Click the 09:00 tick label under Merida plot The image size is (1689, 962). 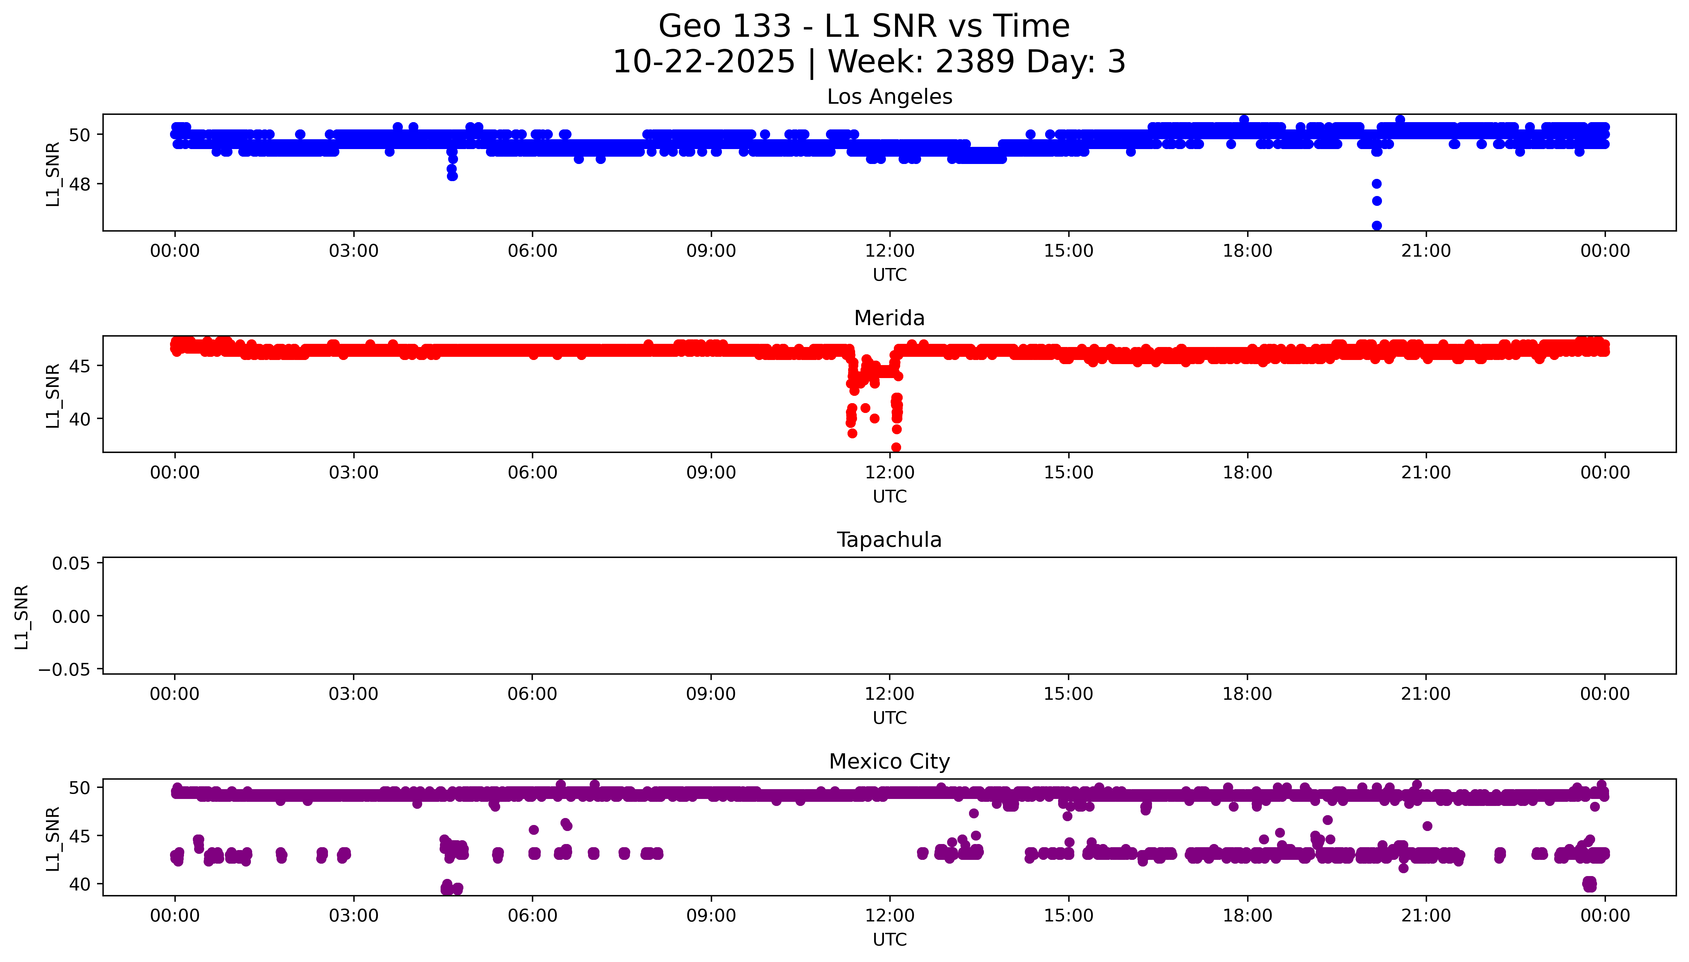coord(711,472)
